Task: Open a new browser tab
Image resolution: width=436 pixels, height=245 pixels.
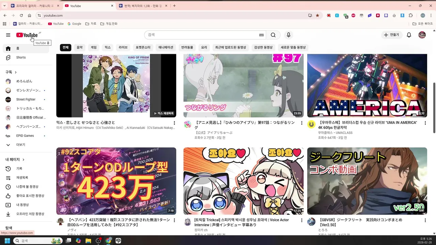Action: click(174, 6)
